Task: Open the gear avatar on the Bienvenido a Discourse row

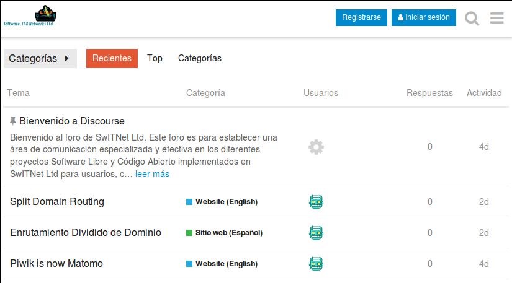Action: (316, 147)
